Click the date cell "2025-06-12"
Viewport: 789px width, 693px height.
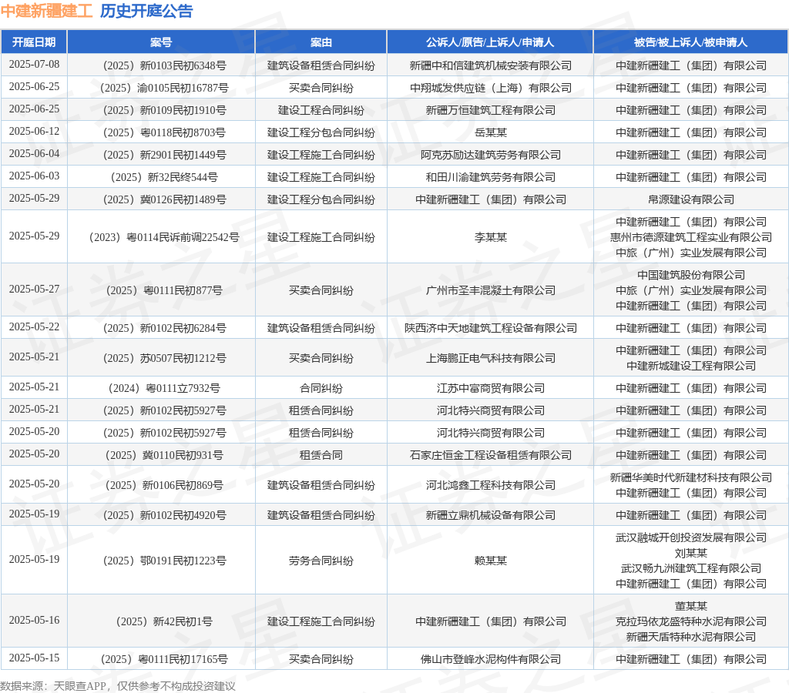pos(34,131)
